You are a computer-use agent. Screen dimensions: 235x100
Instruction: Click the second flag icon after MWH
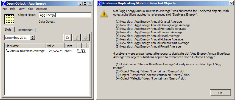click(x=84, y=51)
